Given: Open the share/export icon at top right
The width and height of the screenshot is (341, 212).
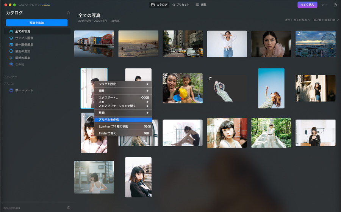Looking at the screenshot, I should pos(335,5).
